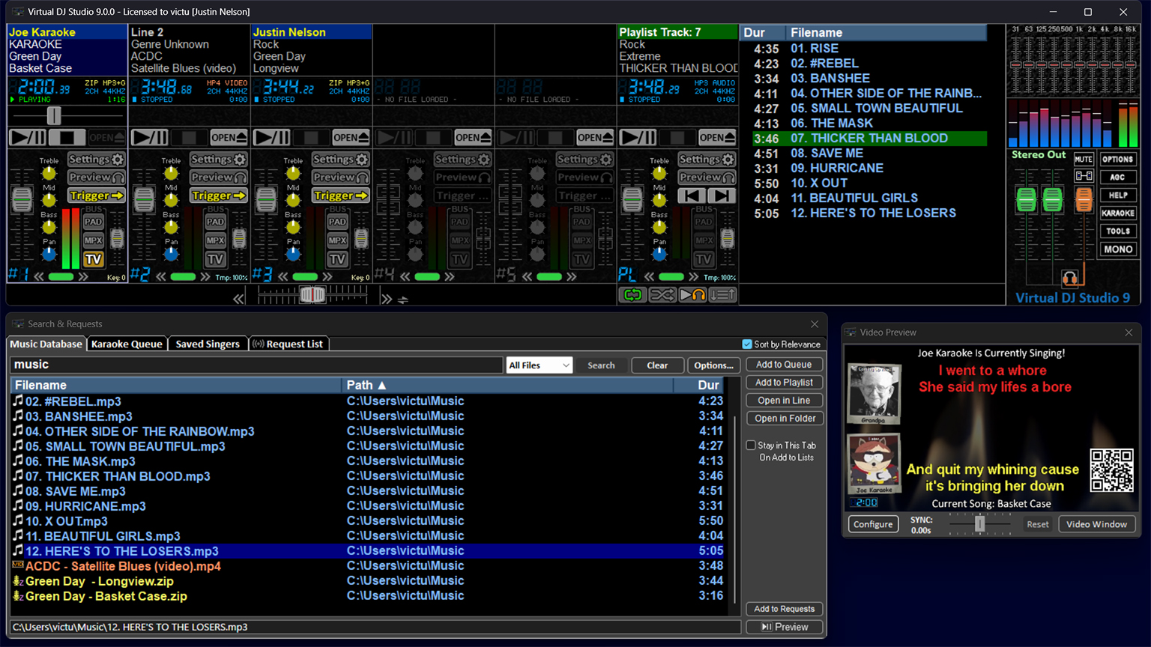This screenshot has width=1151, height=647.
Task: Click Play/Pause on the playlist deck
Action: (x=638, y=138)
